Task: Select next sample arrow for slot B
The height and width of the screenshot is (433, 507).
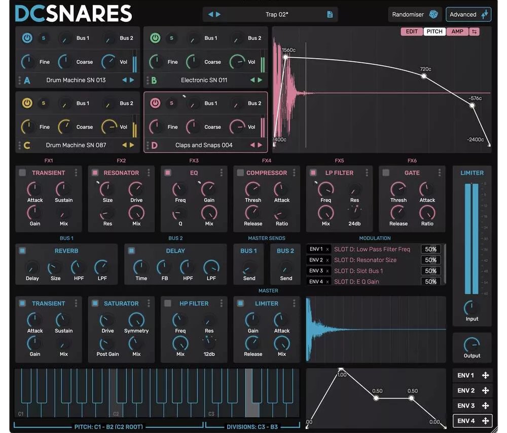Action: [260, 80]
